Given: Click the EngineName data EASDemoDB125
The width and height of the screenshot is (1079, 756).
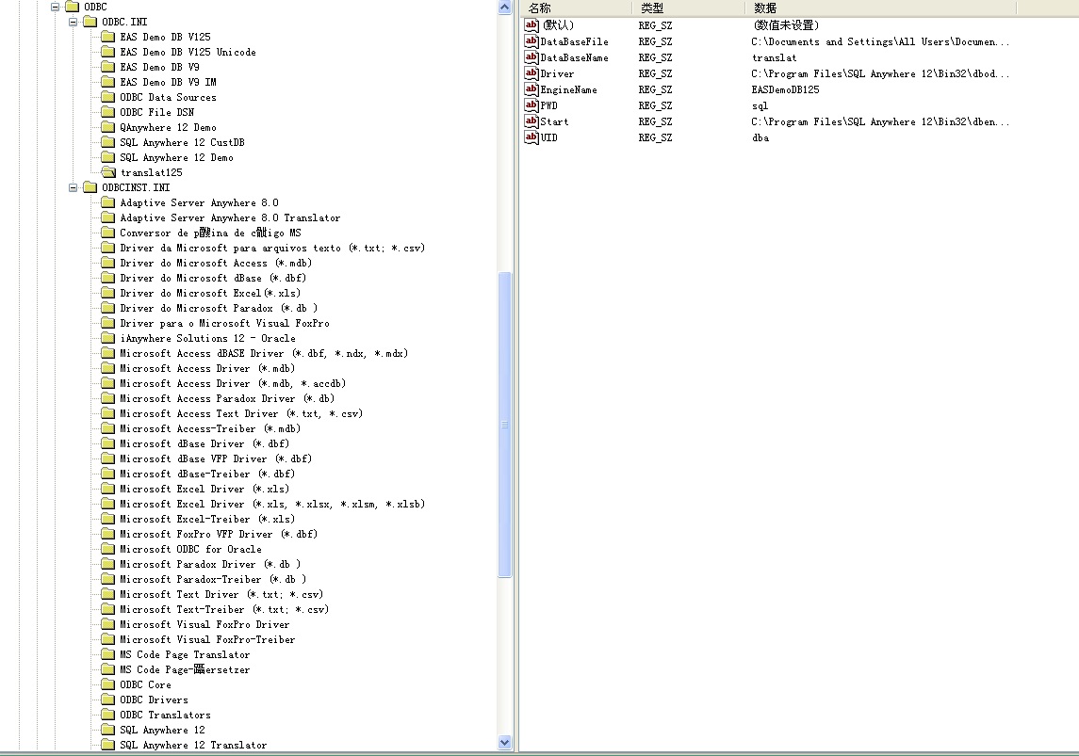Looking at the screenshot, I should click(x=785, y=90).
